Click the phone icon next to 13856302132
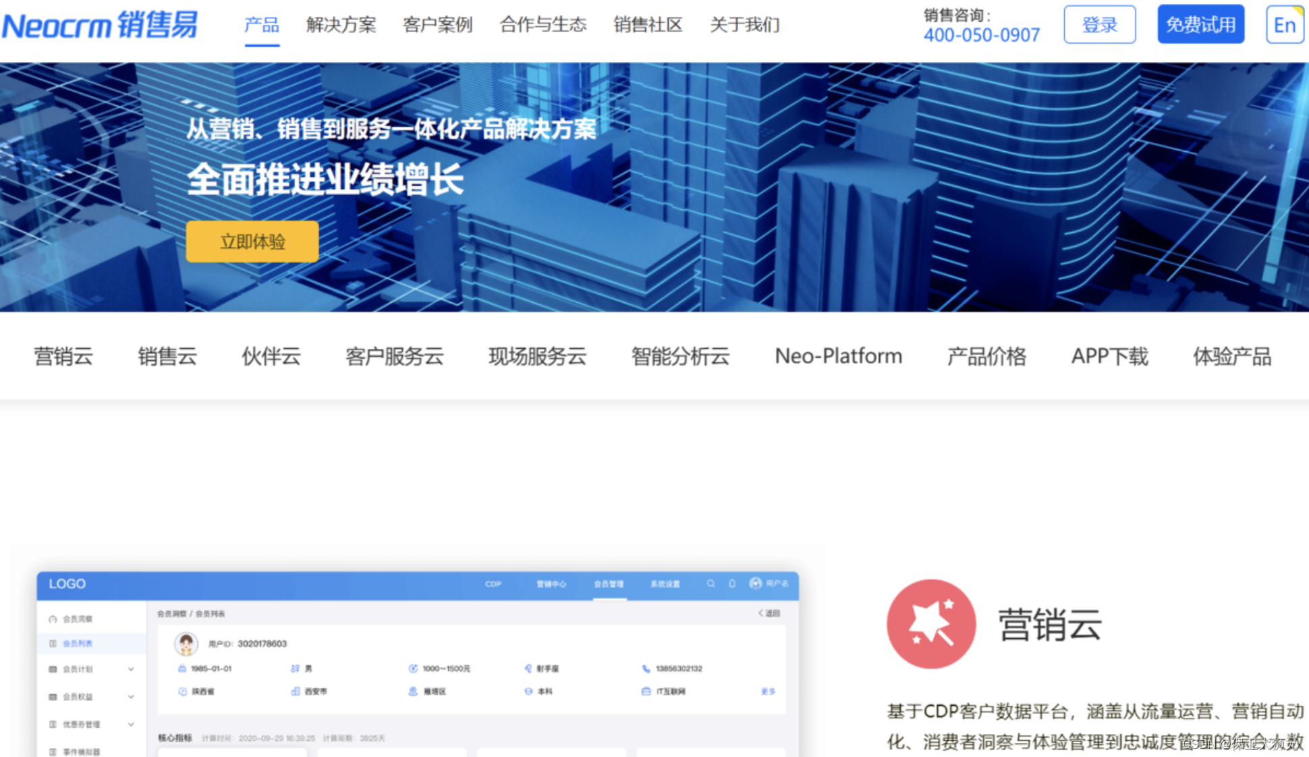The image size is (1309, 757). click(646, 669)
